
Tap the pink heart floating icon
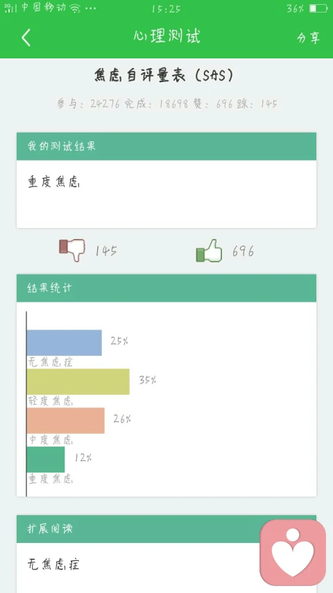[293, 552]
